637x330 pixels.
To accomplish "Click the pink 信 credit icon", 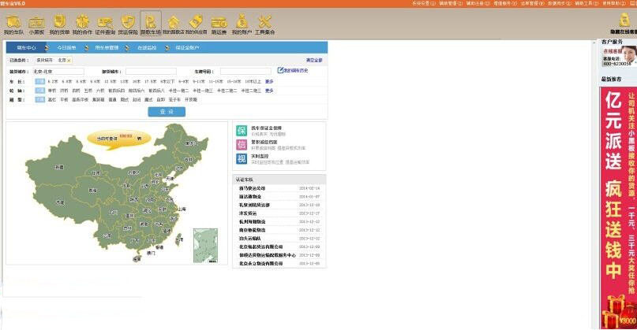I will coord(242,145).
